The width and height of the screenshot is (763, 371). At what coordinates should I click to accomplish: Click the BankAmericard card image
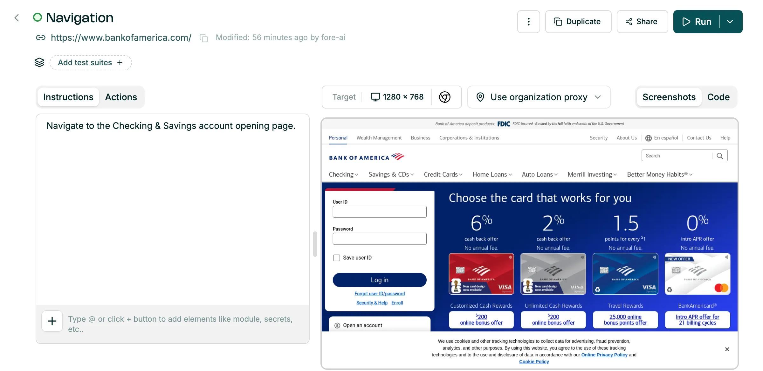pos(698,274)
